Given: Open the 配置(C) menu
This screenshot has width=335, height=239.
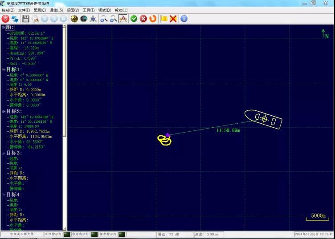Looking at the screenshot, I should pyautogui.click(x=40, y=10).
